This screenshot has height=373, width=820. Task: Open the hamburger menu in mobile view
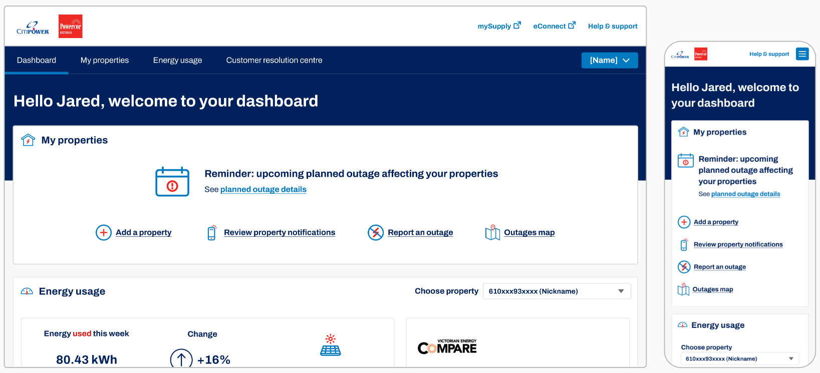coord(802,54)
